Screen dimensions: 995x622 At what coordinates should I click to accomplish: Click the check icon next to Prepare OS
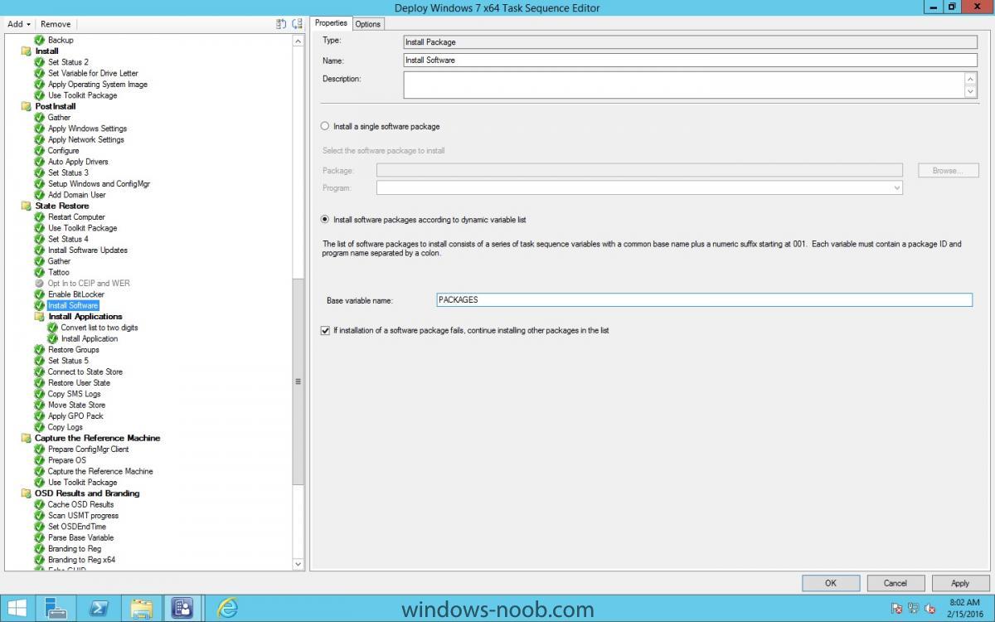click(39, 460)
